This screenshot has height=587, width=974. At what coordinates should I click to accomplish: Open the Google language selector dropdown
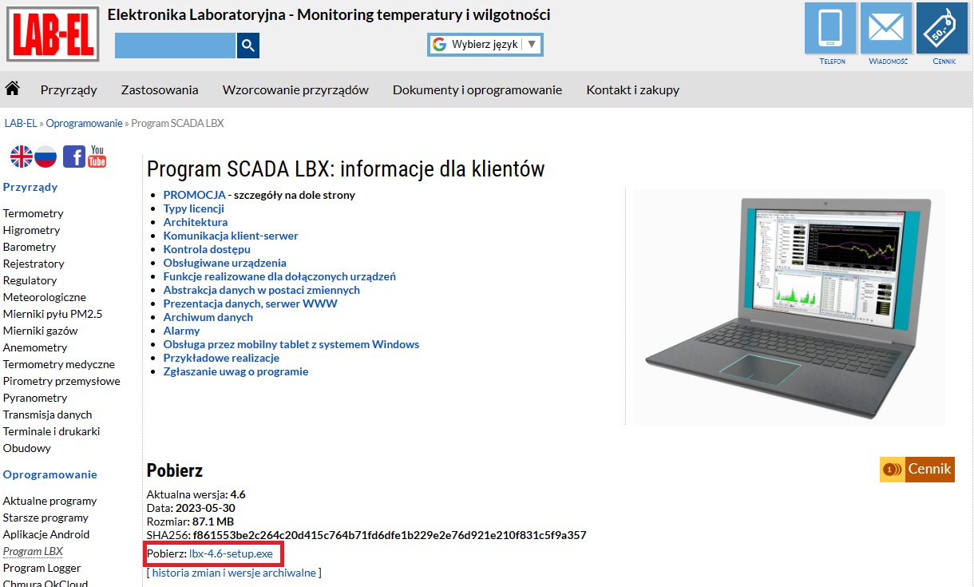(485, 45)
